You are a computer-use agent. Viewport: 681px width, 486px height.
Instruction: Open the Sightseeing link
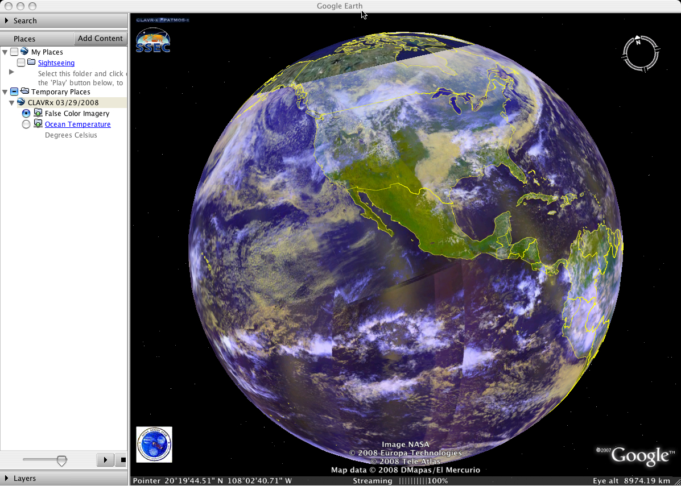coord(56,63)
